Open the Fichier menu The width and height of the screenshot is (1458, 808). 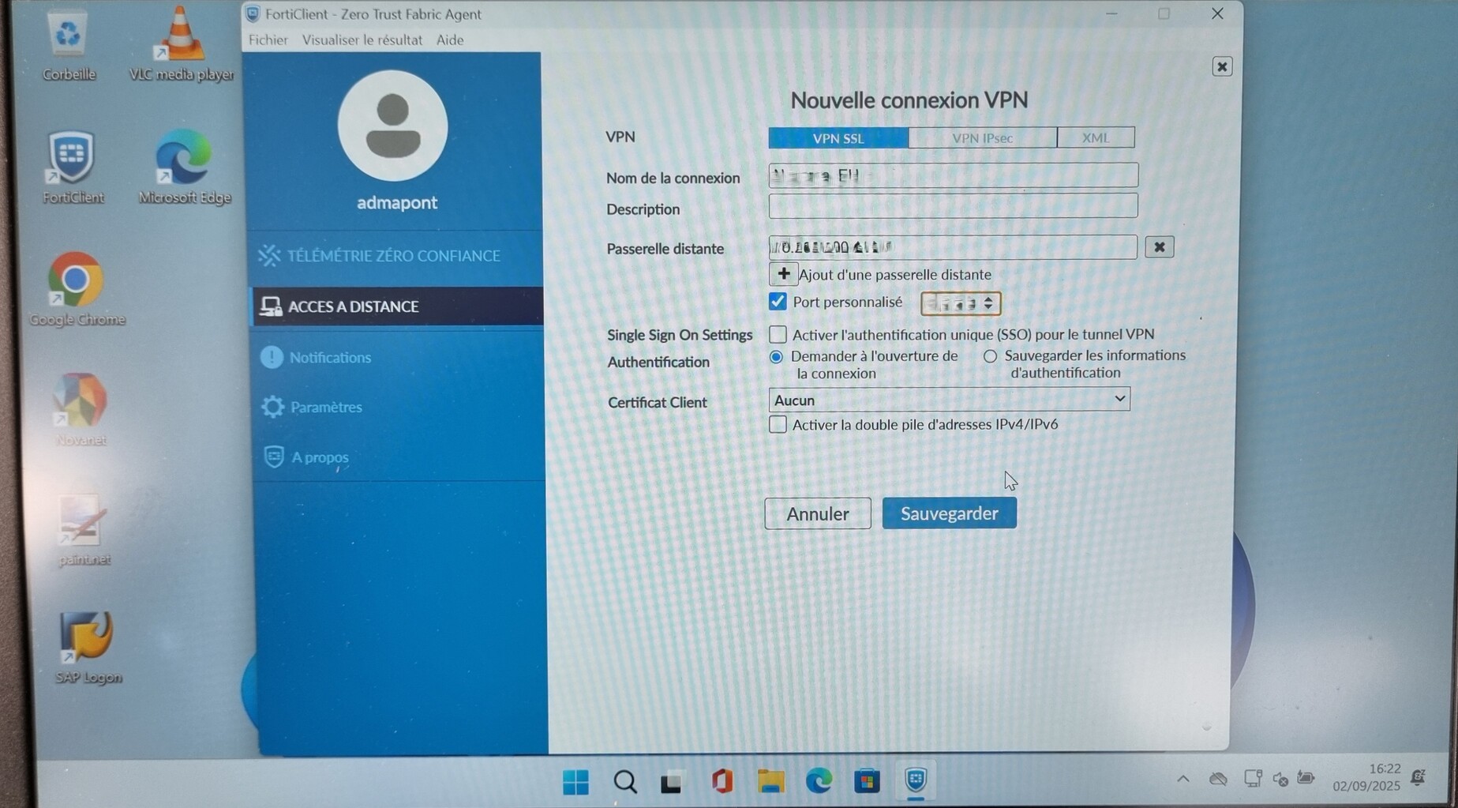tap(268, 39)
